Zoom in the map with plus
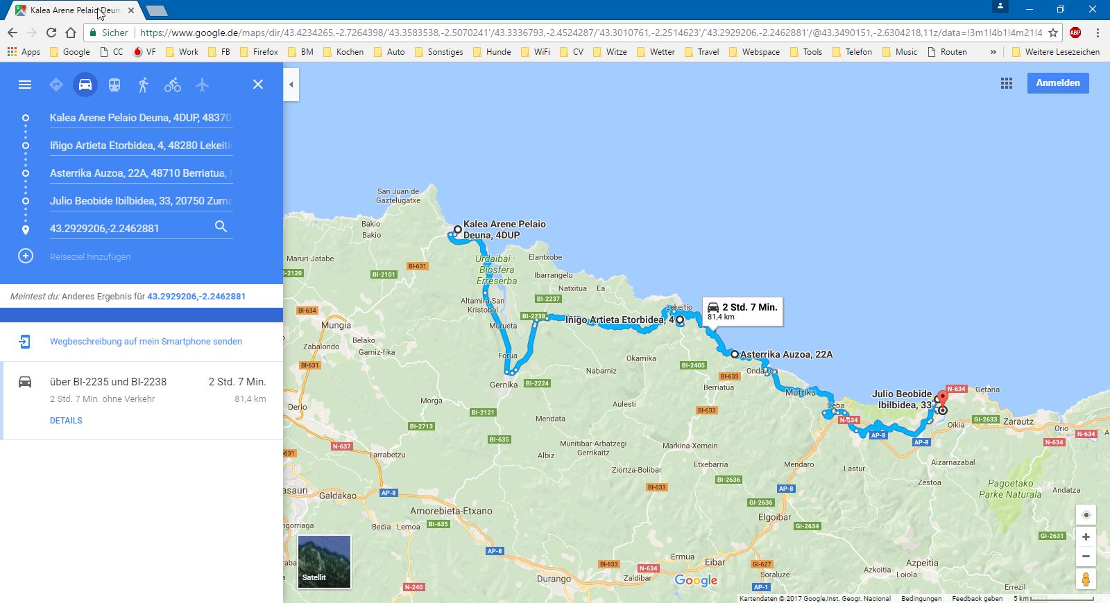 pos(1086,537)
